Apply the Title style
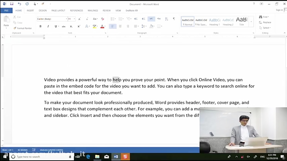Viewport: 287px width, 161px height. pos(242,22)
